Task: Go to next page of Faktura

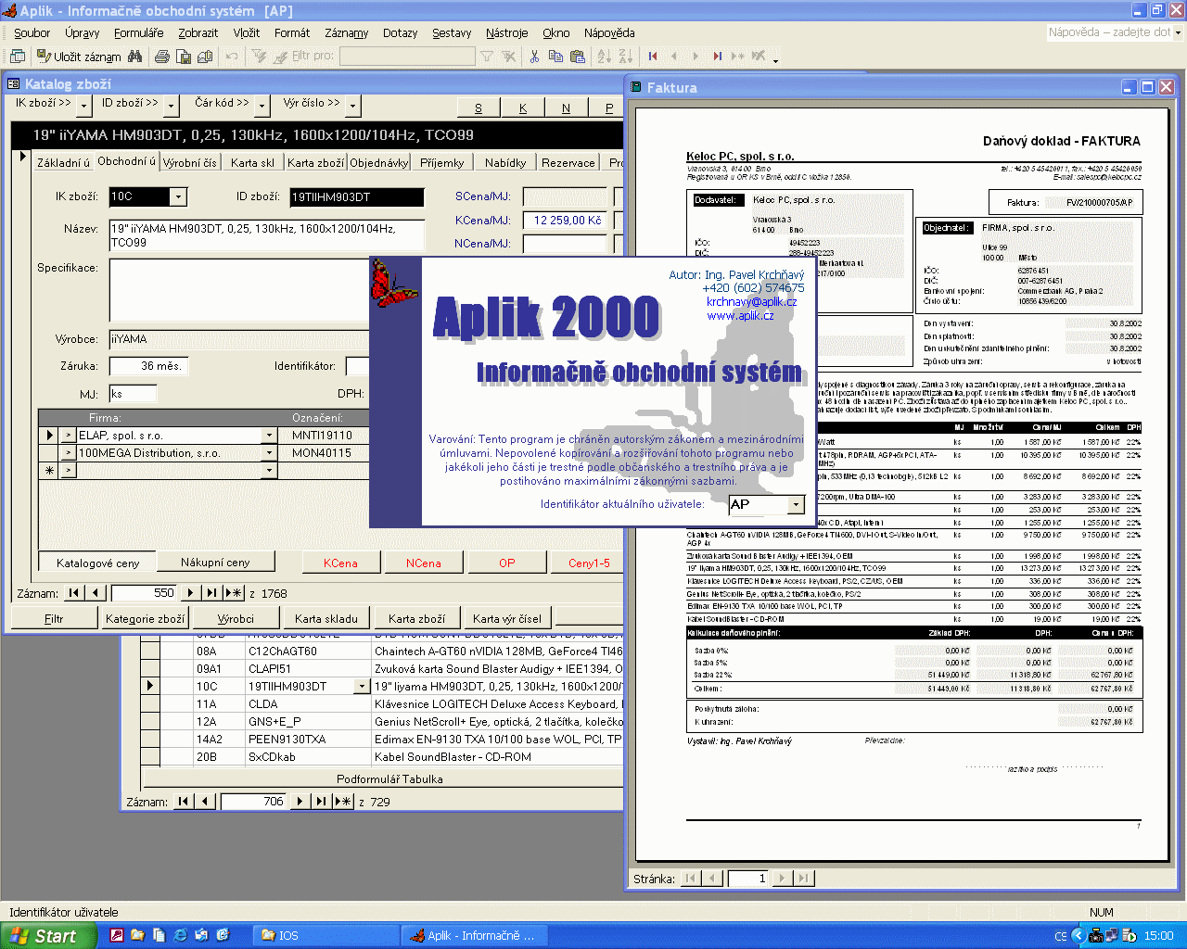Action: click(783, 878)
